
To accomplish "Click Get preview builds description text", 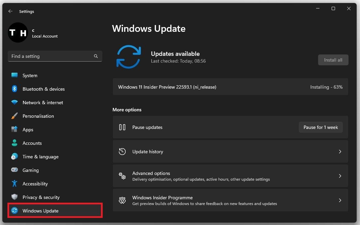I will 205,204.
